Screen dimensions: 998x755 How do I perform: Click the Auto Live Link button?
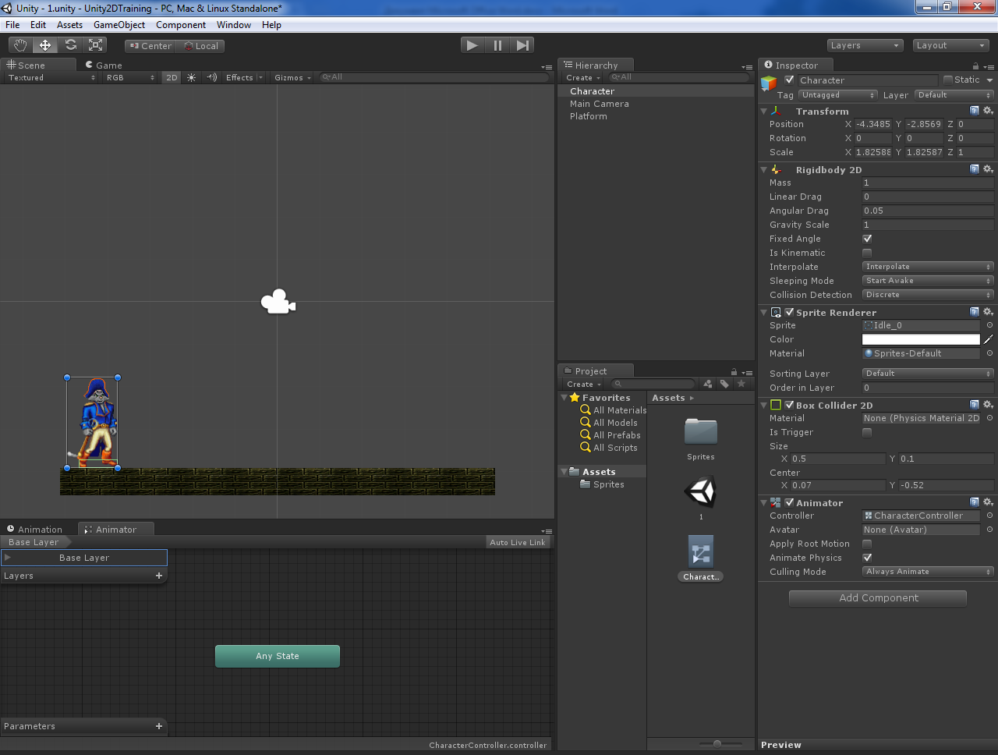[x=518, y=542]
